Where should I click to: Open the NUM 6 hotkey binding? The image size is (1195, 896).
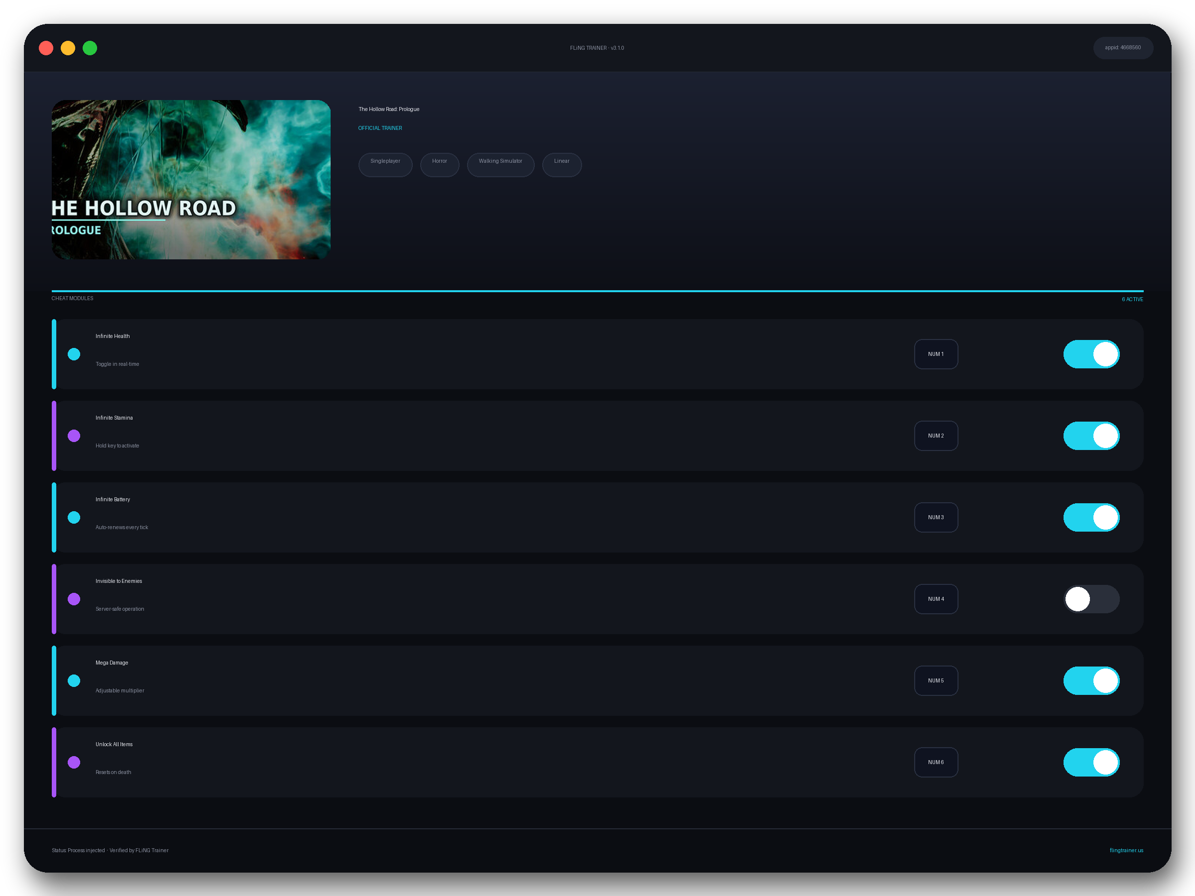936,762
